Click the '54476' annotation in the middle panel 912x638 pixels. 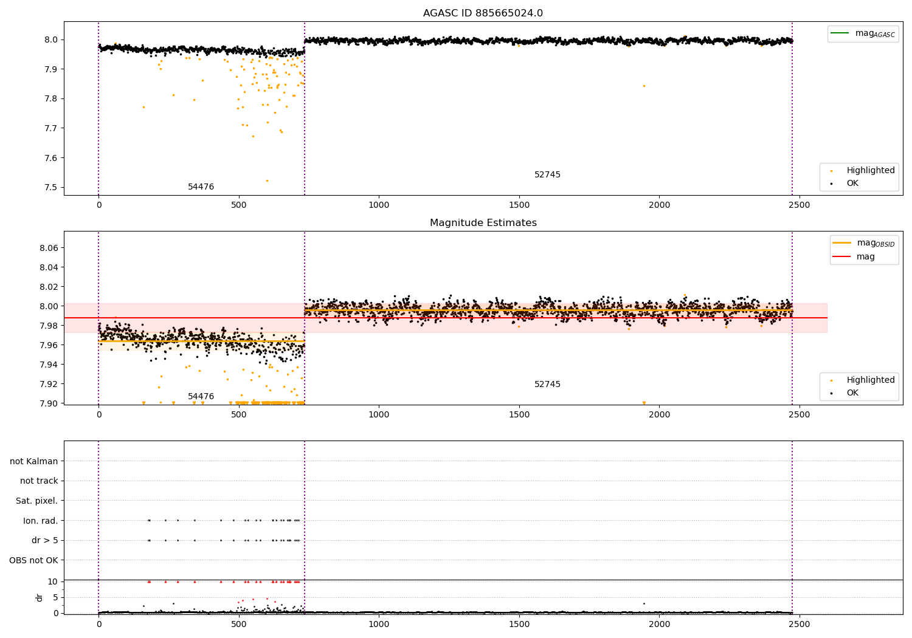click(x=201, y=397)
